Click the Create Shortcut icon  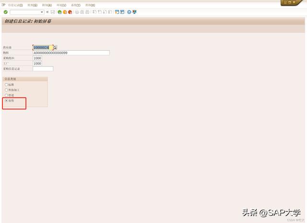click(122, 12)
